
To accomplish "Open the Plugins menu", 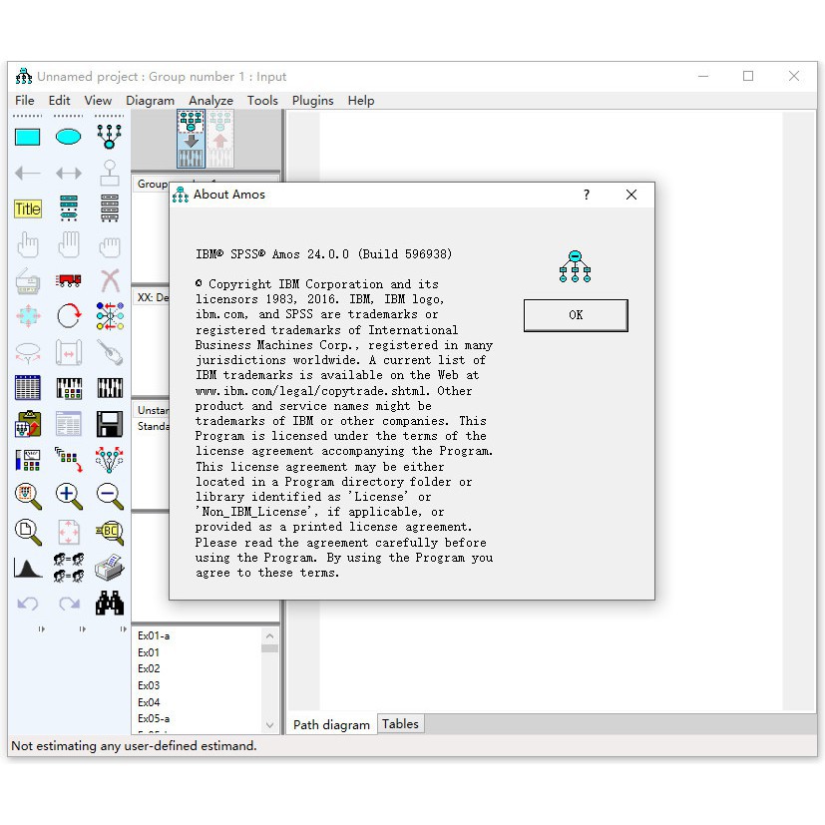I will click(x=312, y=101).
